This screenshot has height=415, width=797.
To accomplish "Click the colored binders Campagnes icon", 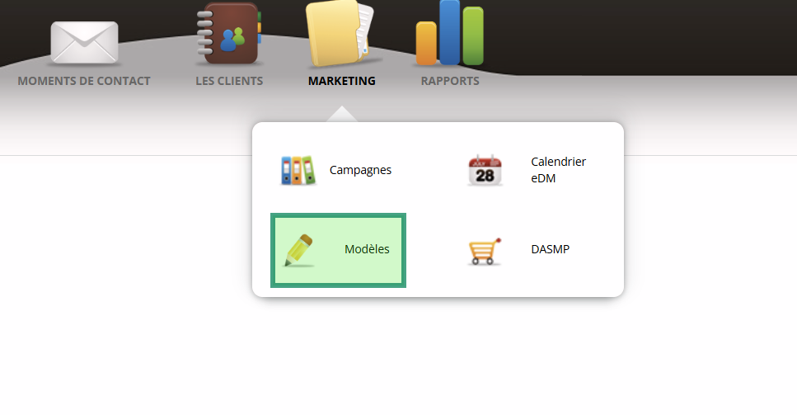I will 298,170.
